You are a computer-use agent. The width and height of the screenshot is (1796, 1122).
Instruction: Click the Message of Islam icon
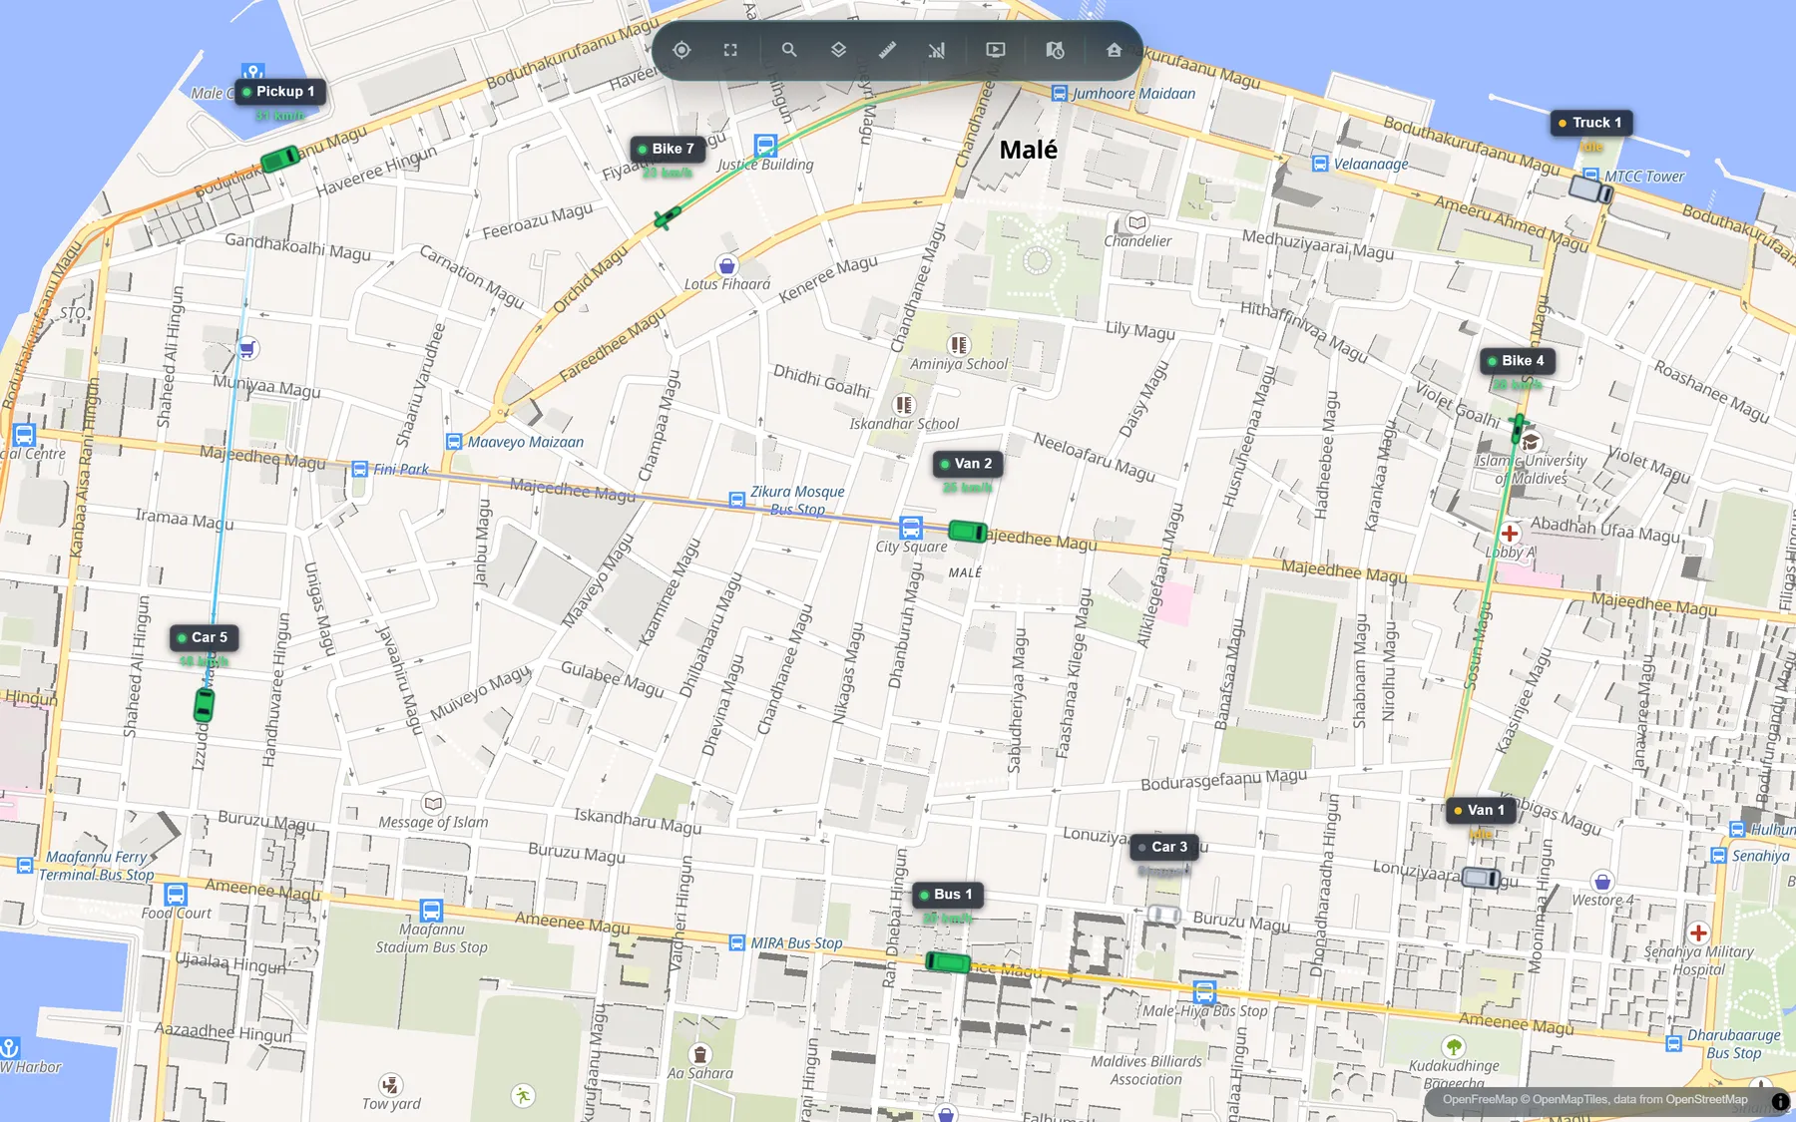433,803
